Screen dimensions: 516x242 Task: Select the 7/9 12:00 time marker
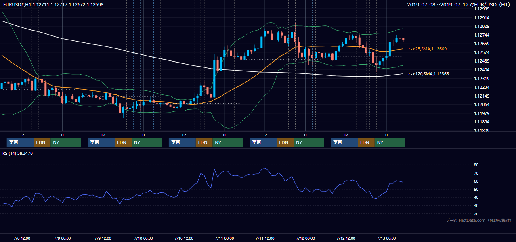tap(103, 238)
